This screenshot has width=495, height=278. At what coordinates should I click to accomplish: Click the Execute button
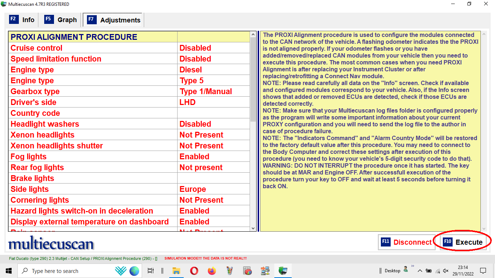point(463,242)
